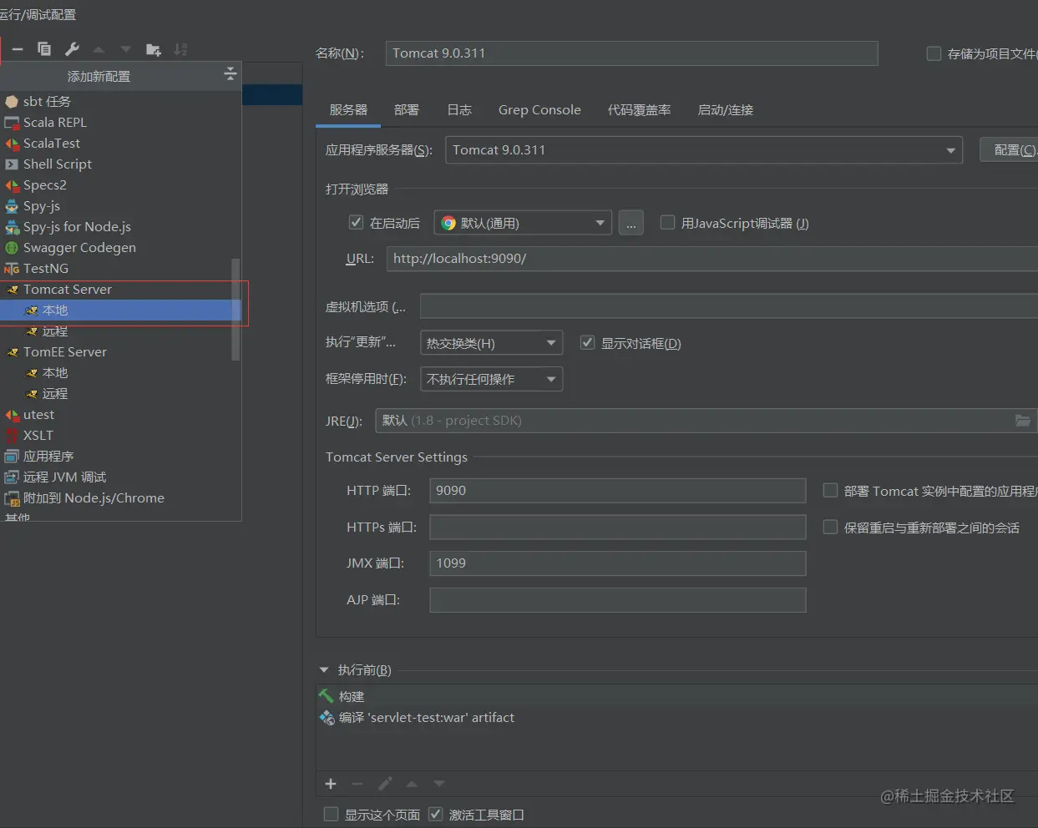Enable 用JavaScript调试器 checkbox
This screenshot has width=1038, height=828.
[667, 222]
